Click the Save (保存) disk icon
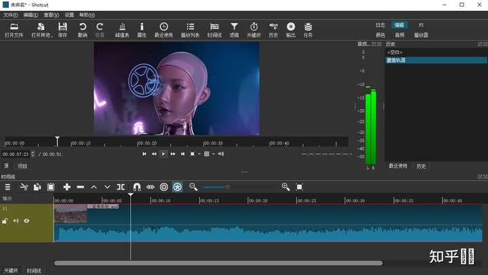This screenshot has width=488, height=275. coord(62,28)
